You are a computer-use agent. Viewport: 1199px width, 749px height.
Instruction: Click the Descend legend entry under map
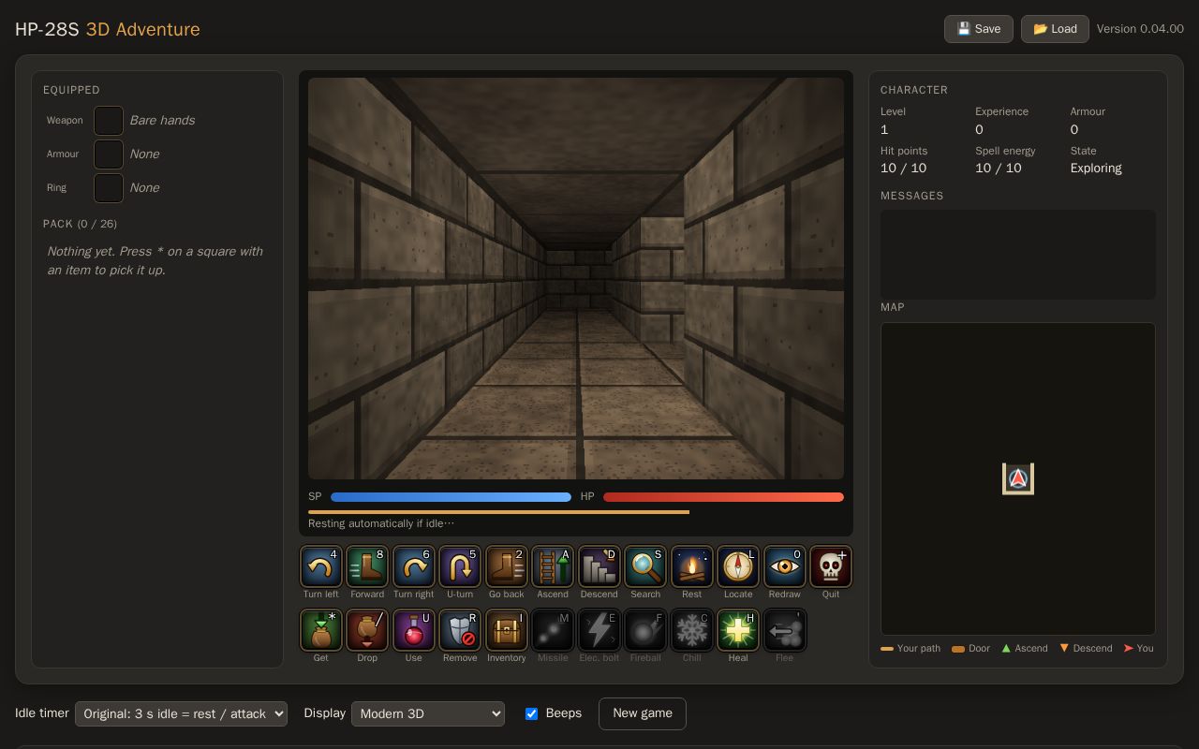[1086, 648]
